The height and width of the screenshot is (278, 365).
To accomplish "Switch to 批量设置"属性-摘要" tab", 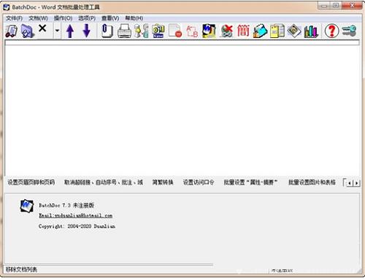I will click(250, 182).
